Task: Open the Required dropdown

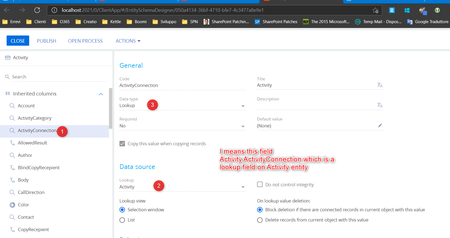Action: click(182, 126)
